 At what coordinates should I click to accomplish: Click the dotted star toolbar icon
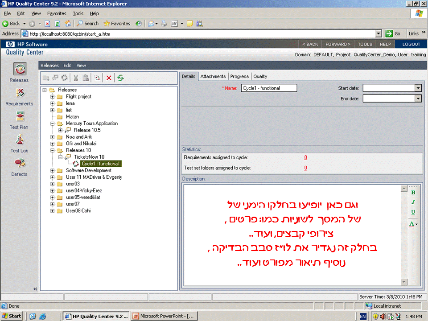tap(97, 78)
